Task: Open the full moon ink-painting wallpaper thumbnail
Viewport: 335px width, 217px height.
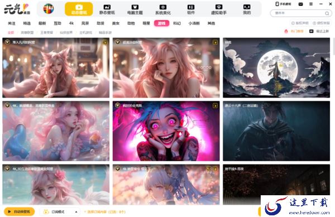Action: click(276, 67)
